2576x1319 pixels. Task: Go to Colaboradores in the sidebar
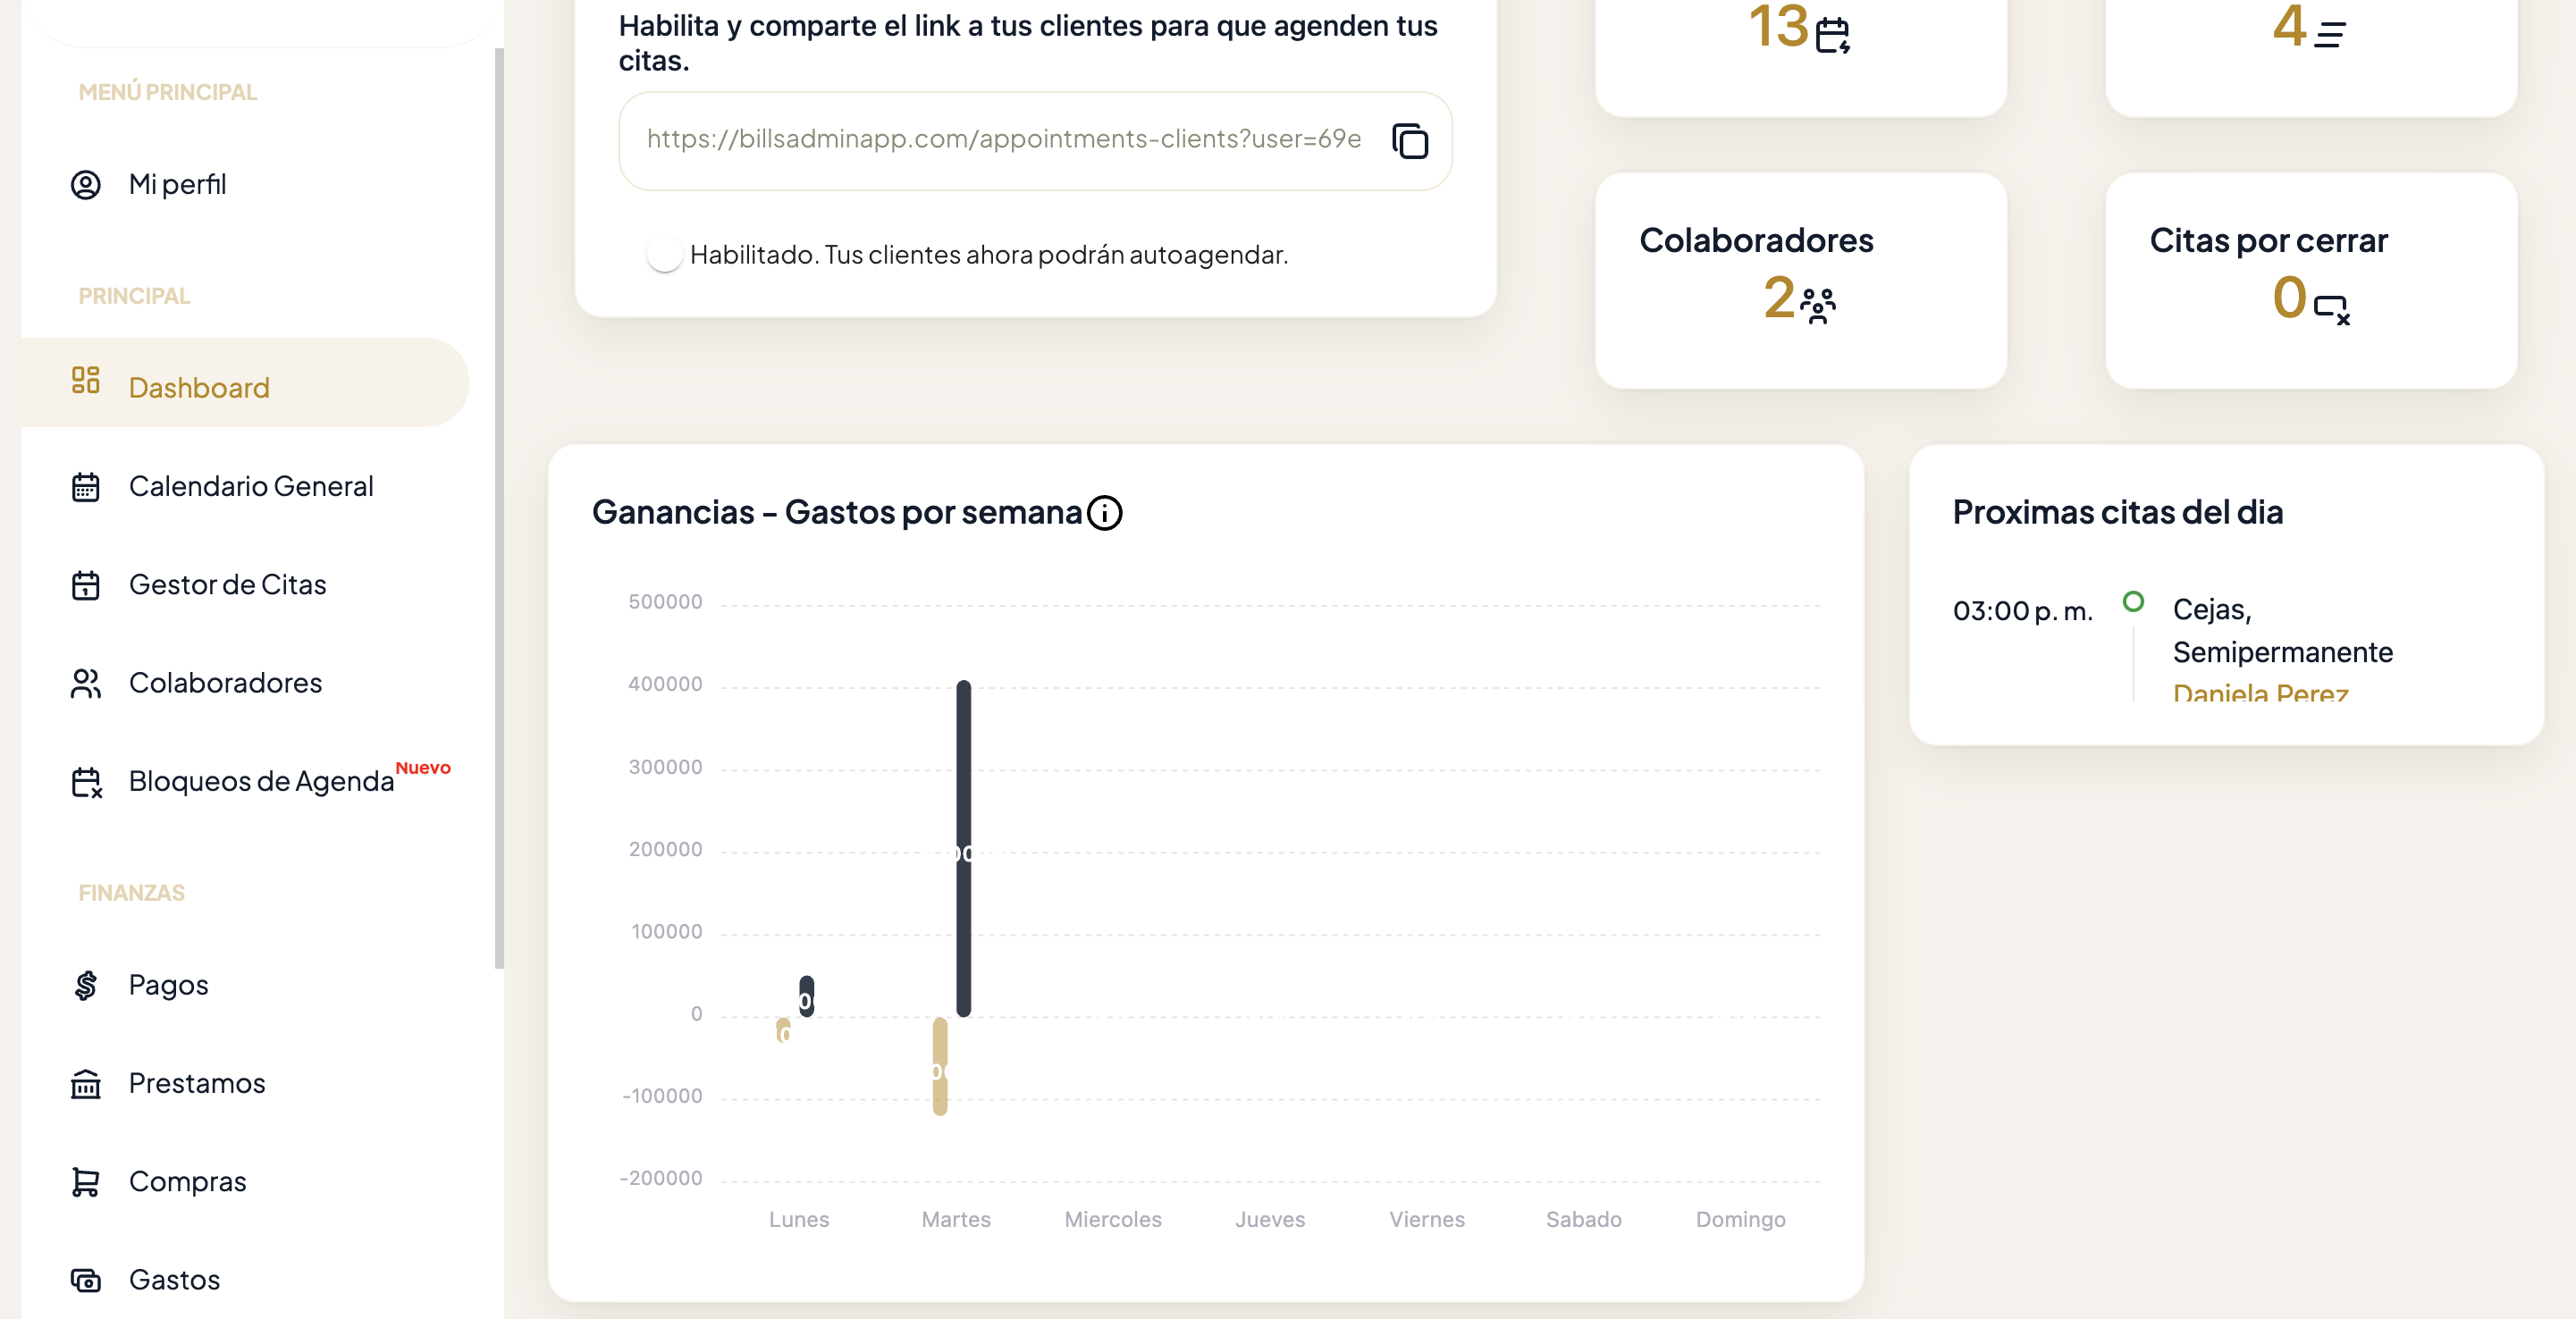coord(225,683)
